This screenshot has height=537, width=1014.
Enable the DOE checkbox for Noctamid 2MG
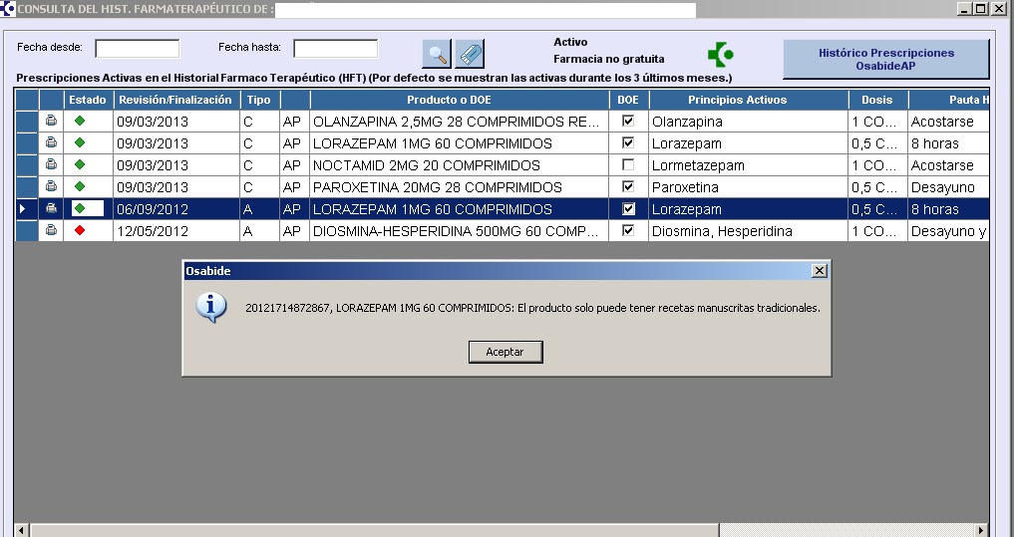click(x=628, y=164)
